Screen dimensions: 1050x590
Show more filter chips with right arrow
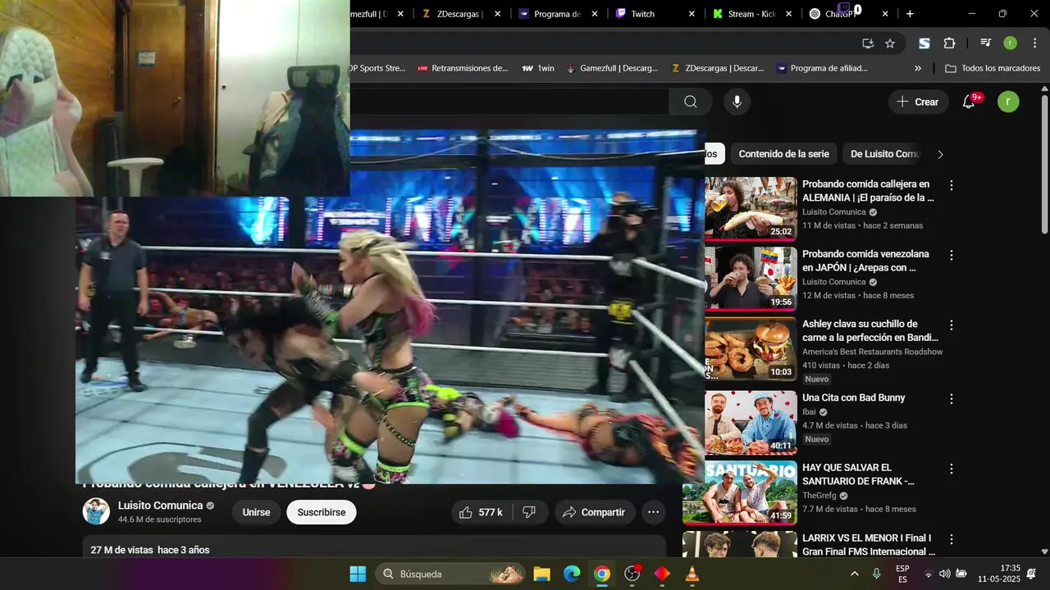point(940,154)
